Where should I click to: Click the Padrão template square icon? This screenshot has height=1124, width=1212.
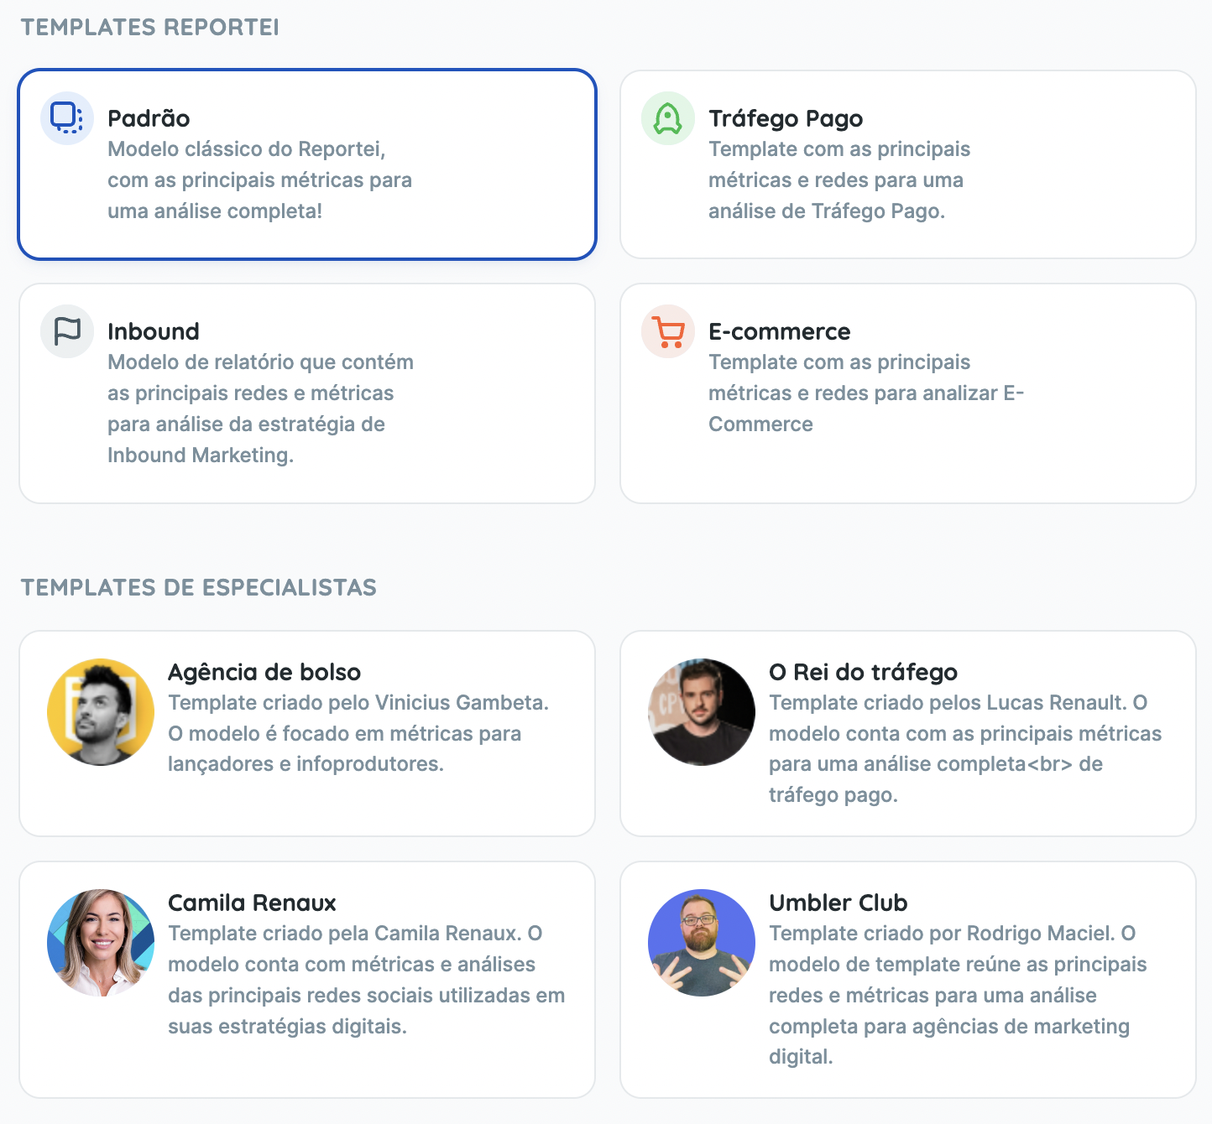[x=67, y=118]
